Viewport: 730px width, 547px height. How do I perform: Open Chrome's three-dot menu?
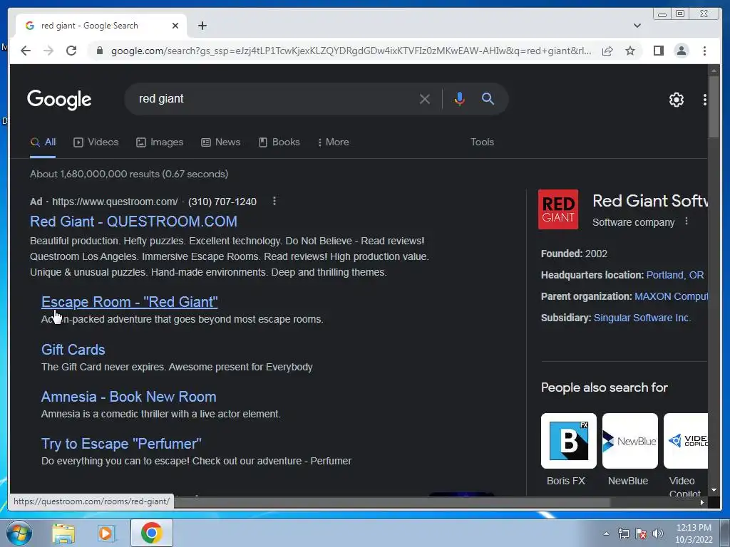click(x=704, y=51)
